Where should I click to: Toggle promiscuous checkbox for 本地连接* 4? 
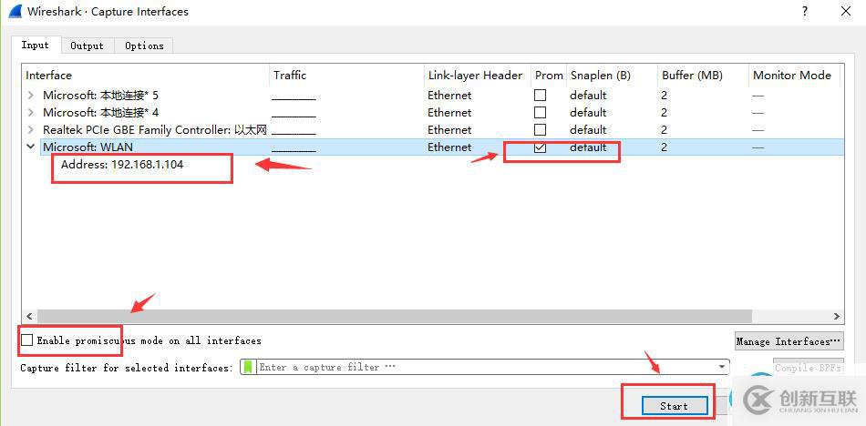point(541,113)
